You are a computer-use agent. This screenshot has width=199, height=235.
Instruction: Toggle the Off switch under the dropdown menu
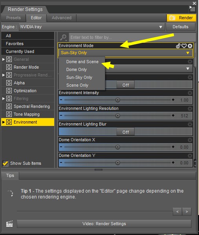pyautogui.click(x=126, y=85)
